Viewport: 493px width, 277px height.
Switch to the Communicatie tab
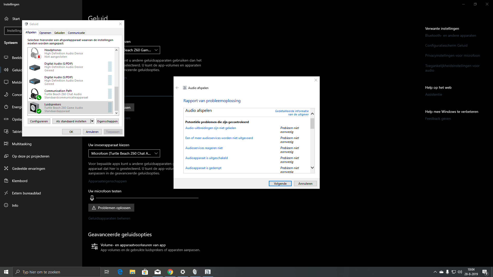(x=76, y=33)
